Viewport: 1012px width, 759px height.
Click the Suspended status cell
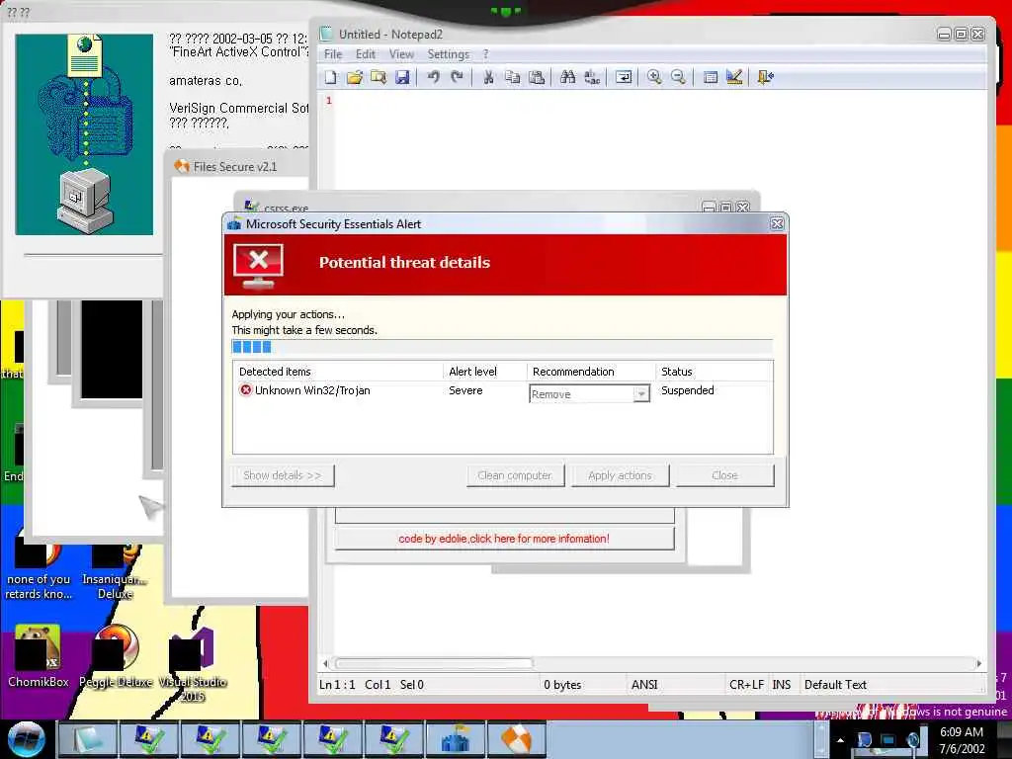tap(688, 390)
